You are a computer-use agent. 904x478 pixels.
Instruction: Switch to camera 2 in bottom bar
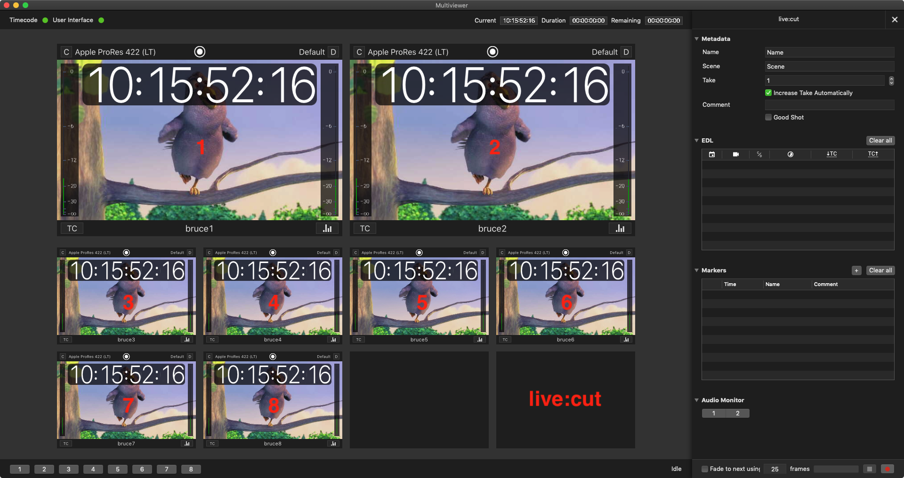[x=44, y=469]
